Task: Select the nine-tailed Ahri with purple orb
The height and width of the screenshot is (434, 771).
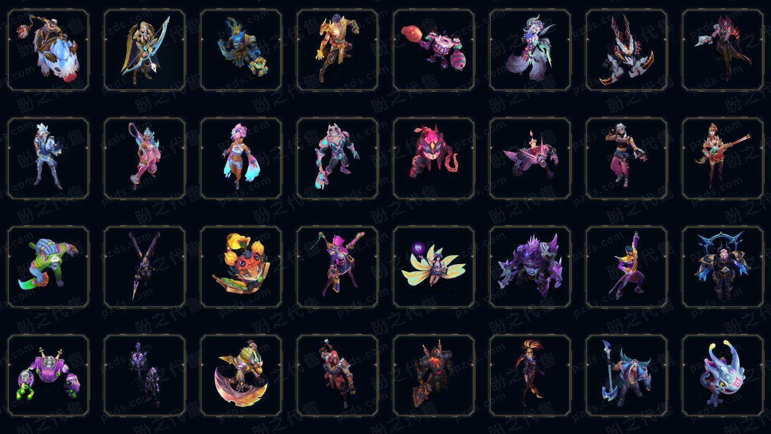Action: pyautogui.click(x=434, y=267)
